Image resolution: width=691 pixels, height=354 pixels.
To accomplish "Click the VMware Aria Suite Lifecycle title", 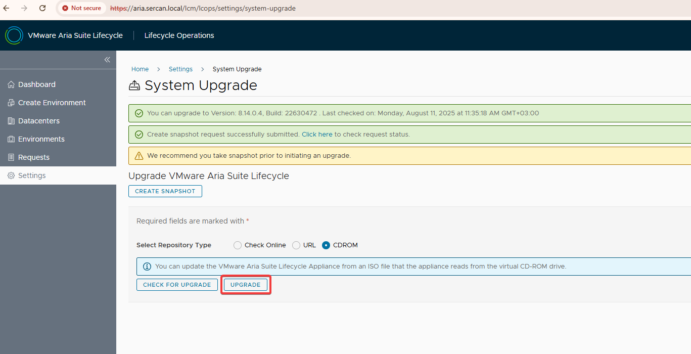I will 75,35.
